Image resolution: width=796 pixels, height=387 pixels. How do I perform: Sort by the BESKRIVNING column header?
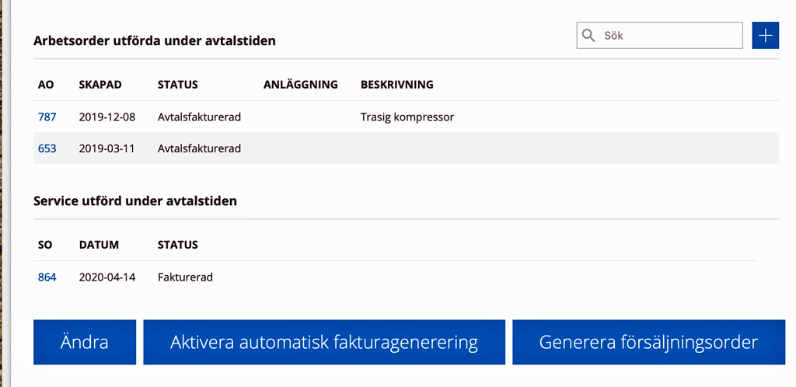click(x=397, y=85)
